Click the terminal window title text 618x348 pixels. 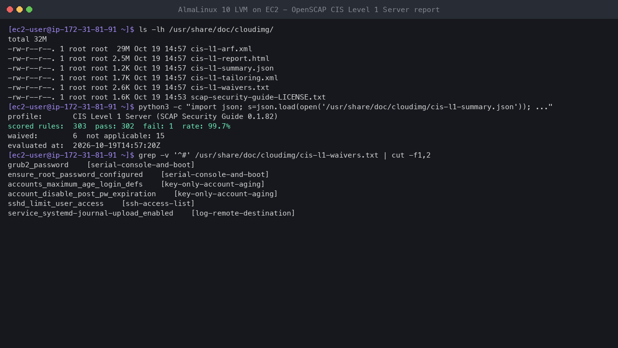309,10
